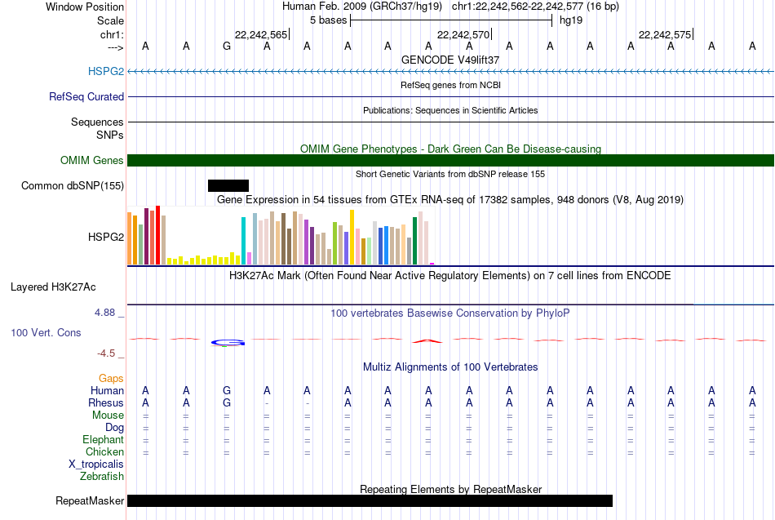Open the RefSeq Curated track label
This screenshot has height=520, width=775.
(86, 96)
